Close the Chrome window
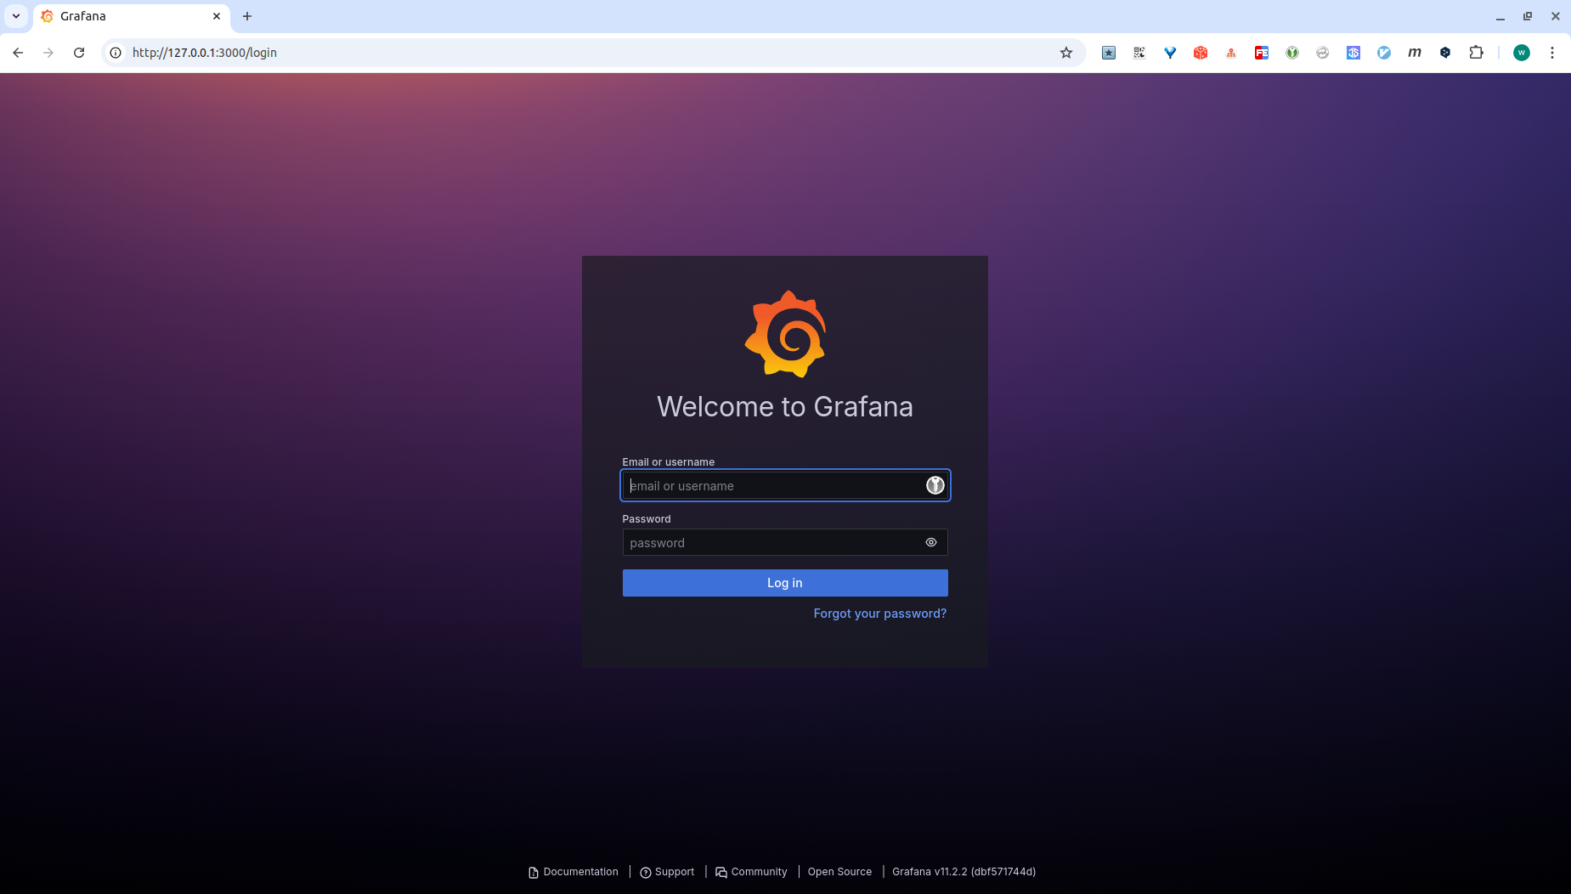This screenshot has height=894, width=1571. [1556, 16]
